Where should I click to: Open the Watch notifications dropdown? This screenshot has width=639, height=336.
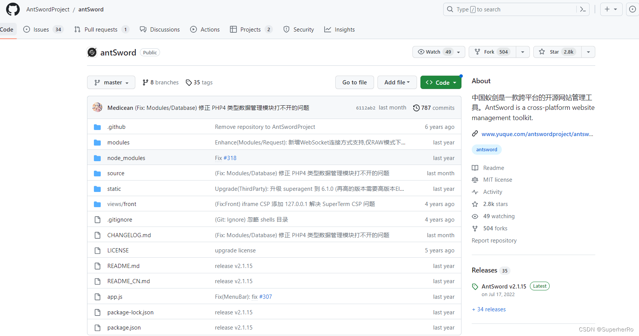click(x=438, y=52)
